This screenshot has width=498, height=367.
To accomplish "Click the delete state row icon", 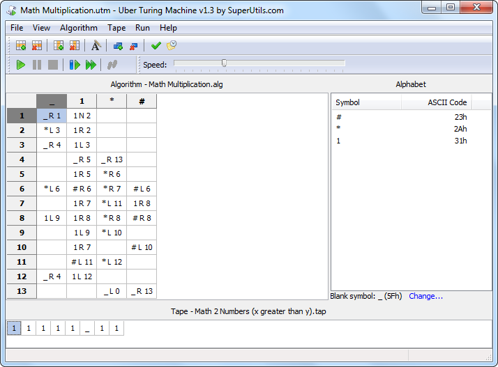I will pyautogui.click(x=37, y=46).
